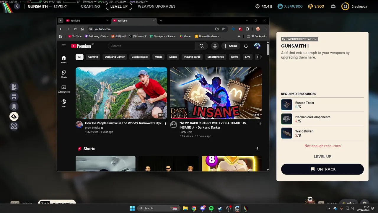The image size is (378, 213).
Task: Open options menu for Rapier Parry video
Action: click(x=260, y=123)
